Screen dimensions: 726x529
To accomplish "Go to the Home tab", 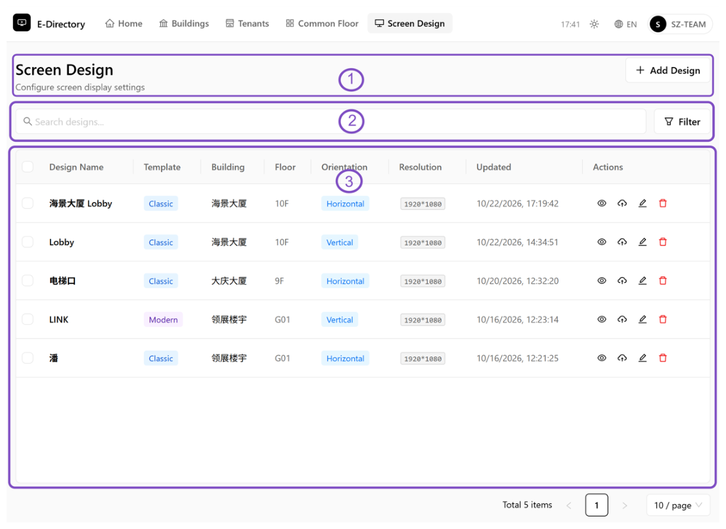I will 124,24.
